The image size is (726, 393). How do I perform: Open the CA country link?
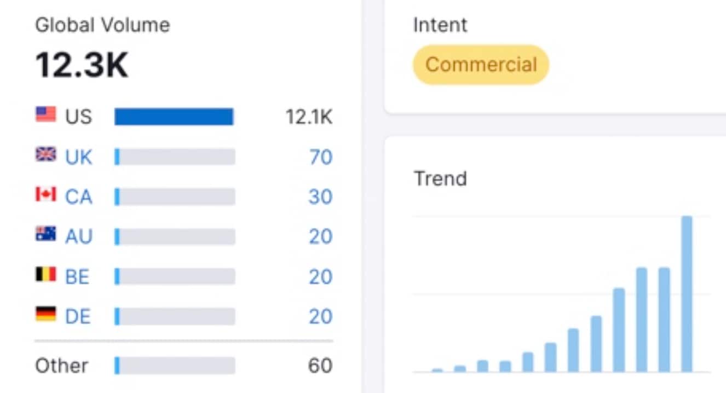point(79,197)
